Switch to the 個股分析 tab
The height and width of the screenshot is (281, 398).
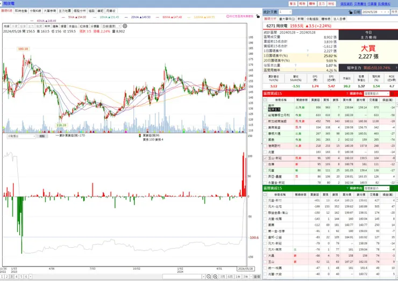pyautogui.click(x=80, y=11)
